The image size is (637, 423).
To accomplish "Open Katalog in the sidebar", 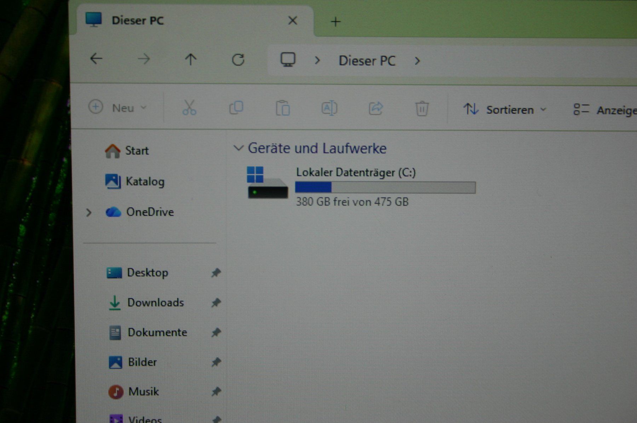I will [135, 182].
